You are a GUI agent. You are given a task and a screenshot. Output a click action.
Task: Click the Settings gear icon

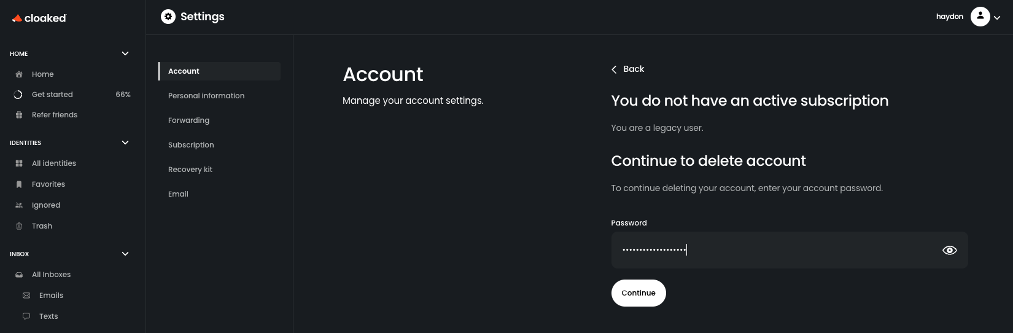point(168,17)
